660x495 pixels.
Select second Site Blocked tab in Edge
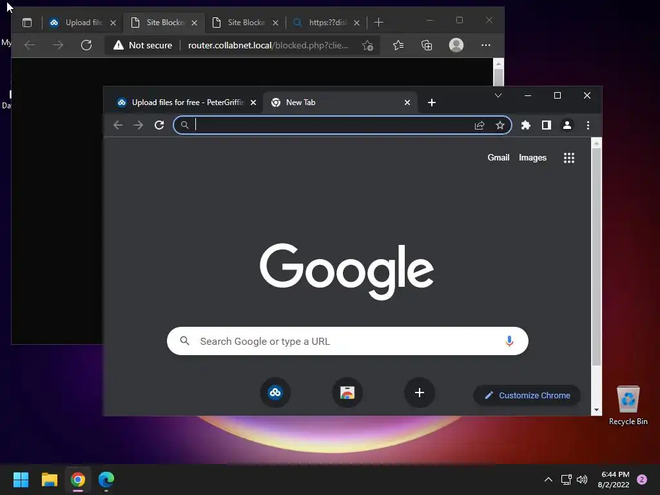click(246, 23)
